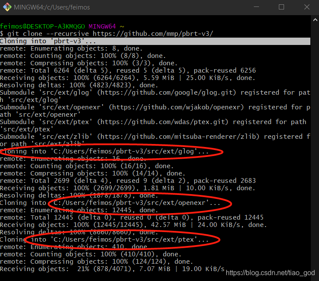The image size is (319, 281).
Task: Click the 'remote: Total 12445' line
Action: [132, 217]
